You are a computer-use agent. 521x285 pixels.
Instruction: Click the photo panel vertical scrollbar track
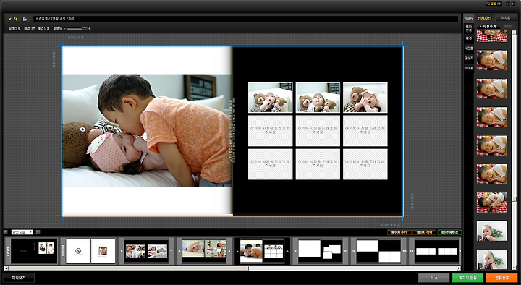coord(514,150)
